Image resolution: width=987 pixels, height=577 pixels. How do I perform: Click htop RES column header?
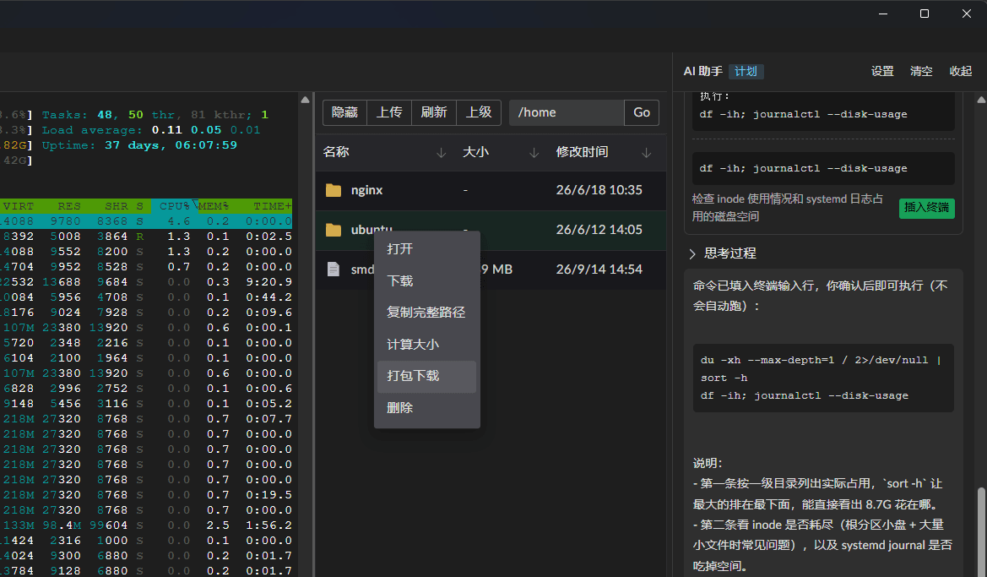pyautogui.click(x=69, y=206)
